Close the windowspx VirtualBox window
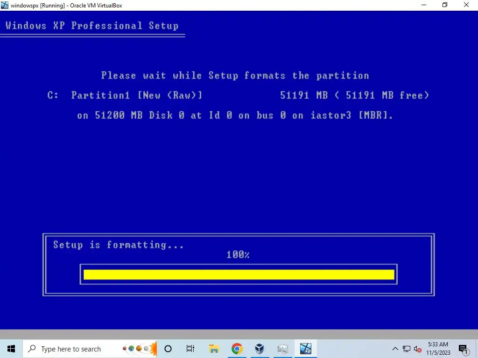Viewport: 478px width, 358px height. pyautogui.click(x=466, y=5)
